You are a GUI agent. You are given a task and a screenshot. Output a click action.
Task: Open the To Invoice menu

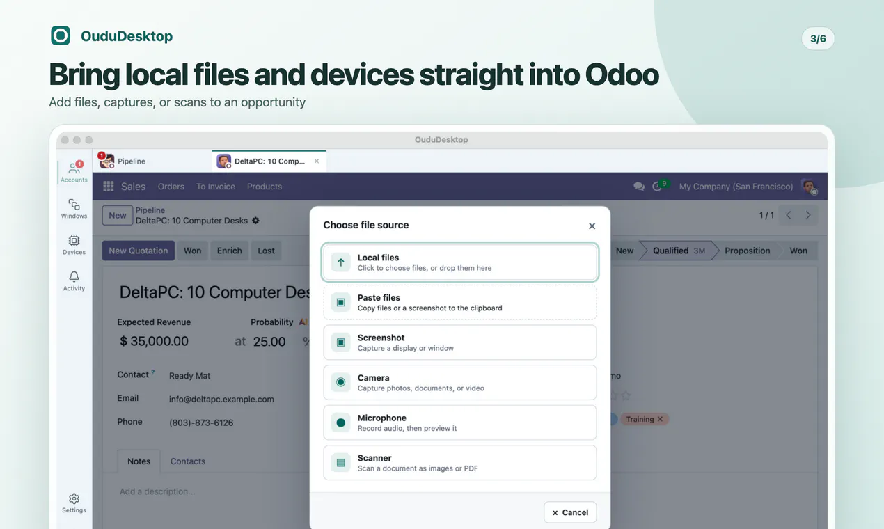pos(216,187)
